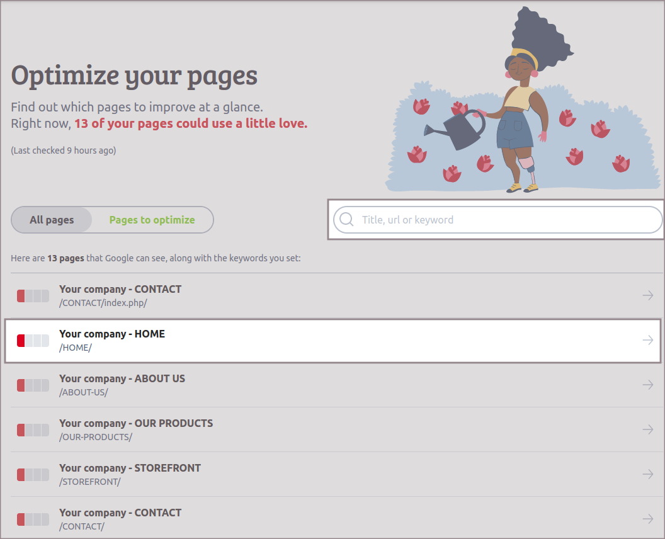The height and width of the screenshot is (539, 665).
Task: Select the 'Your company - STOREFRONT' title
Action: (130, 468)
